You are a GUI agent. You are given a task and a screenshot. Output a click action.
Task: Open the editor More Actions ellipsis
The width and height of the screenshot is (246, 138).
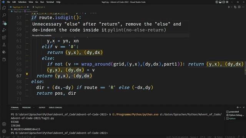point(243,7)
